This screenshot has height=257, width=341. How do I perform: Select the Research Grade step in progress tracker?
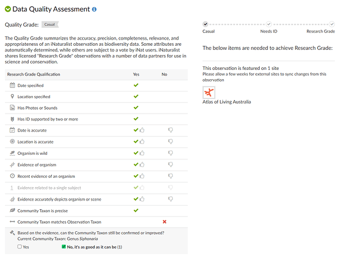(331, 24)
